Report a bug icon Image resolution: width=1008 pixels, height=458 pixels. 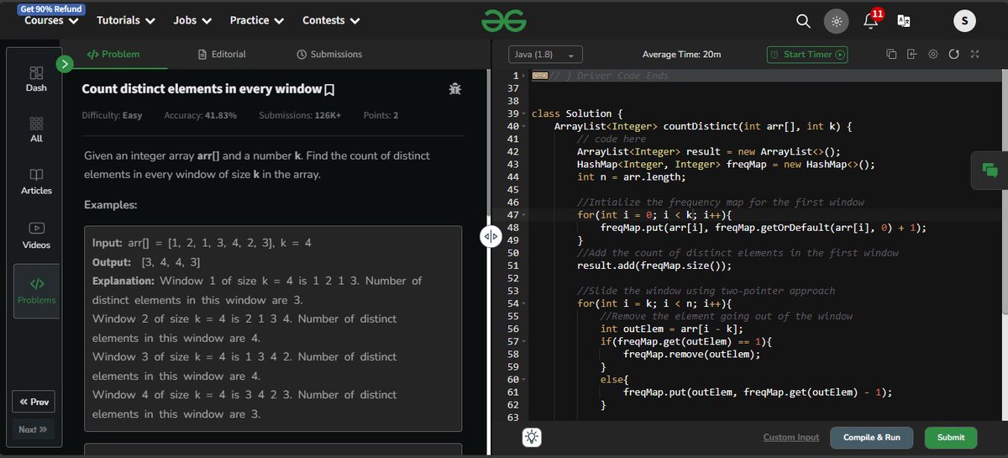[455, 88]
